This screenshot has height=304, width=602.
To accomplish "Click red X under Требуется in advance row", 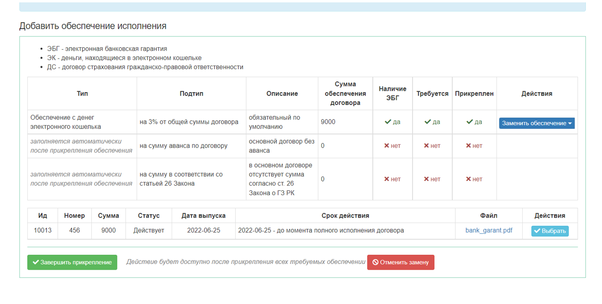I will pyautogui.click(x=426, y=146).
